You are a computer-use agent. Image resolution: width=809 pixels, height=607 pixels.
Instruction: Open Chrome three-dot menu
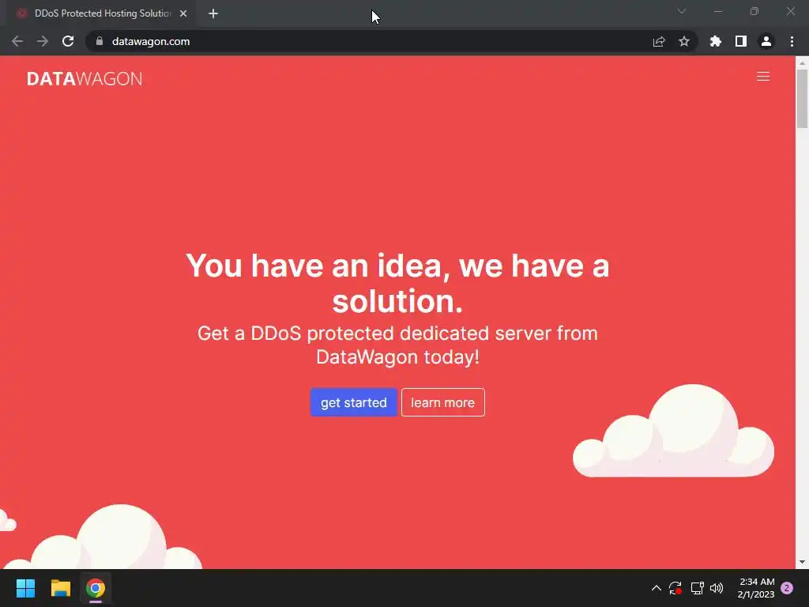[x=792, y=41]
